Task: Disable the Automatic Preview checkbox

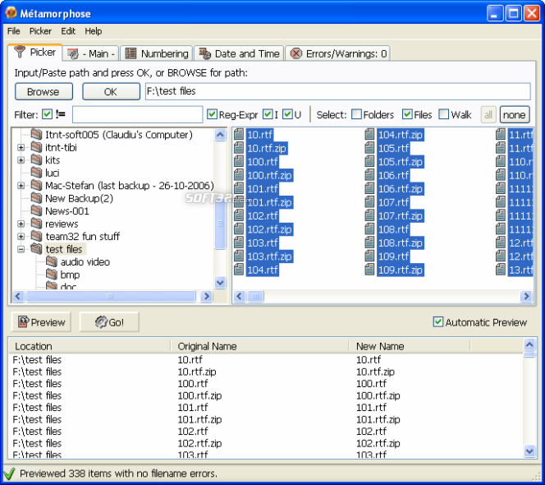Action: tap(438, 322)
